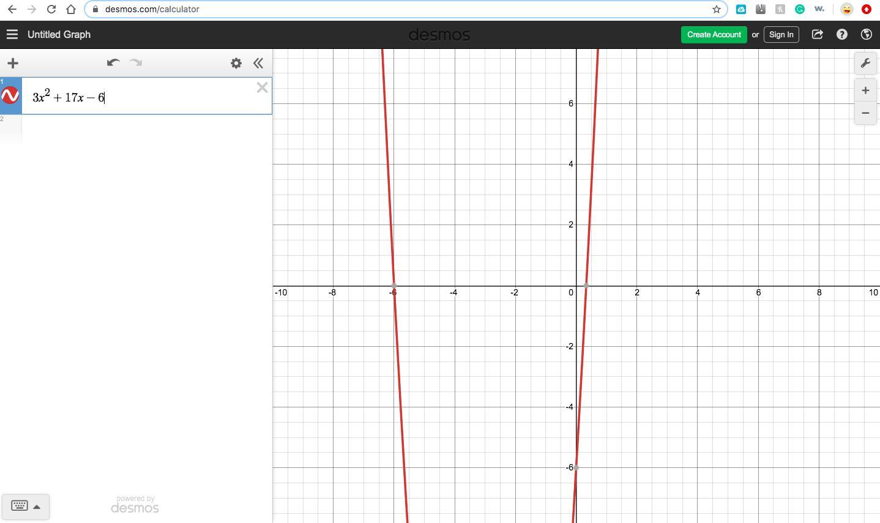This screenshot has width=880, height=523.
Task: Open the gray book browser extension
Action: 761,9
